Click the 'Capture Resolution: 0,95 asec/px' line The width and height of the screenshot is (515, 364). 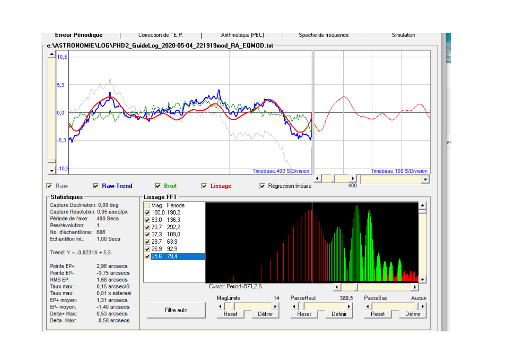point(89,212)
